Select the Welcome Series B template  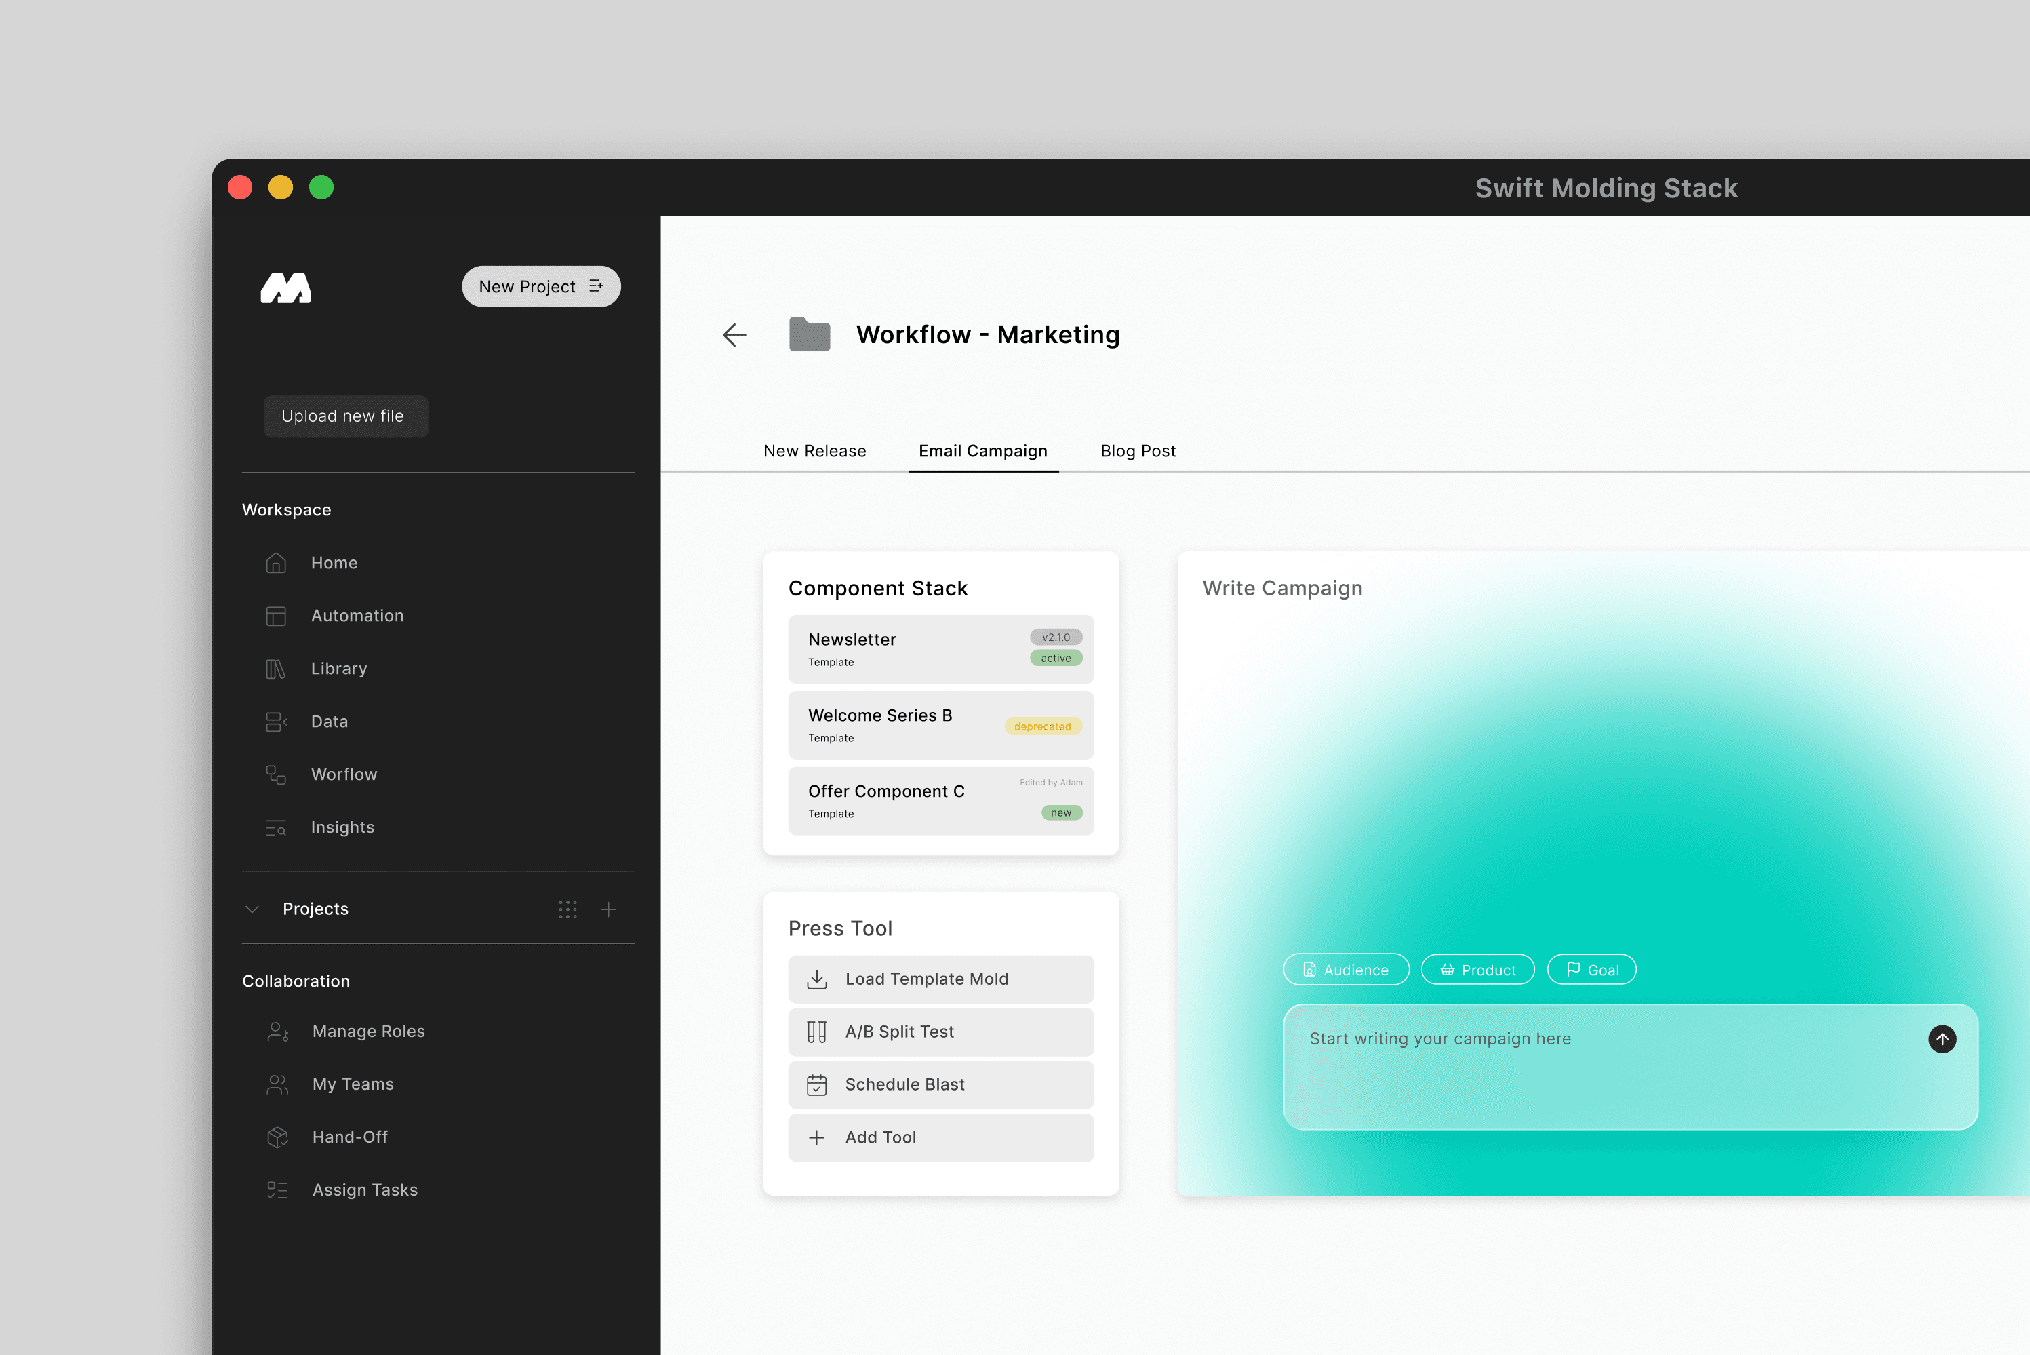click(x=940, y=725)
